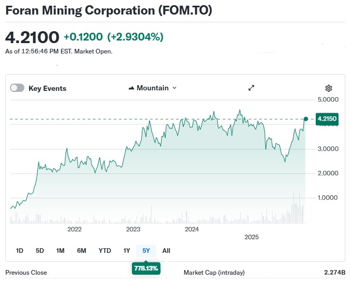This screenshot has width=350, height=283.
Task: Select the highlighted 5Y range
Action: 146,250
